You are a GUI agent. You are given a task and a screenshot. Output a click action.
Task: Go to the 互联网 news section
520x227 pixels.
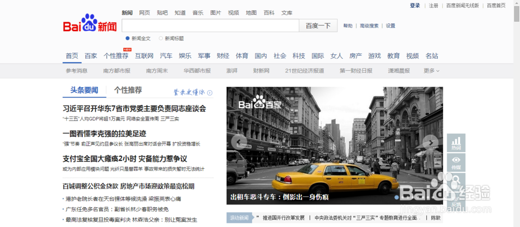[144, 56]
